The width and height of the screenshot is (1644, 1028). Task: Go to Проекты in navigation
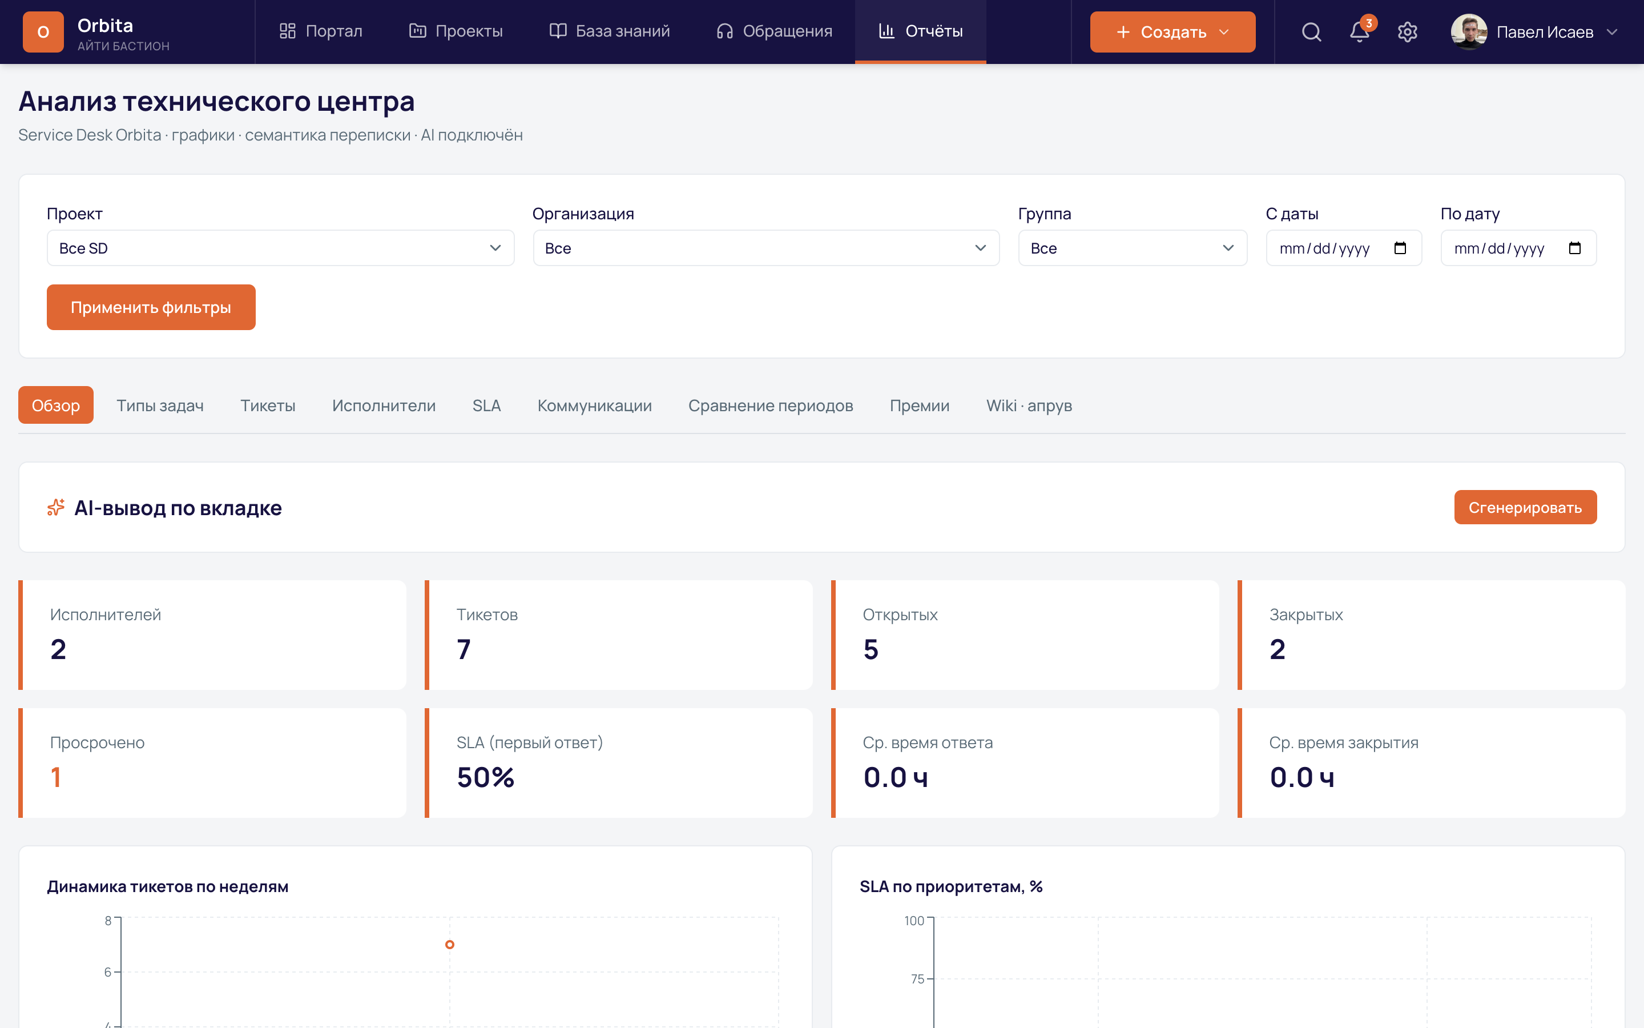(456, 31)
